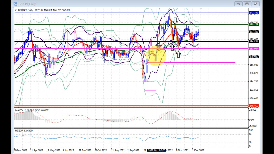Click the 30 Mar 2022 date label

tap(21, 150)
